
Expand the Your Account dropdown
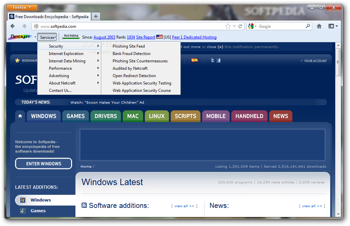tap(313, 61)
